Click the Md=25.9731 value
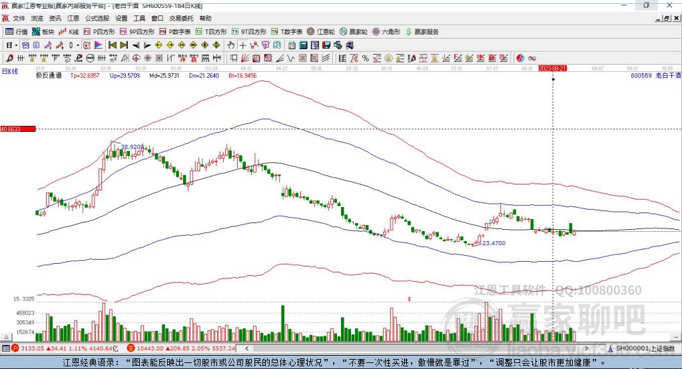 tap(165, 76)
